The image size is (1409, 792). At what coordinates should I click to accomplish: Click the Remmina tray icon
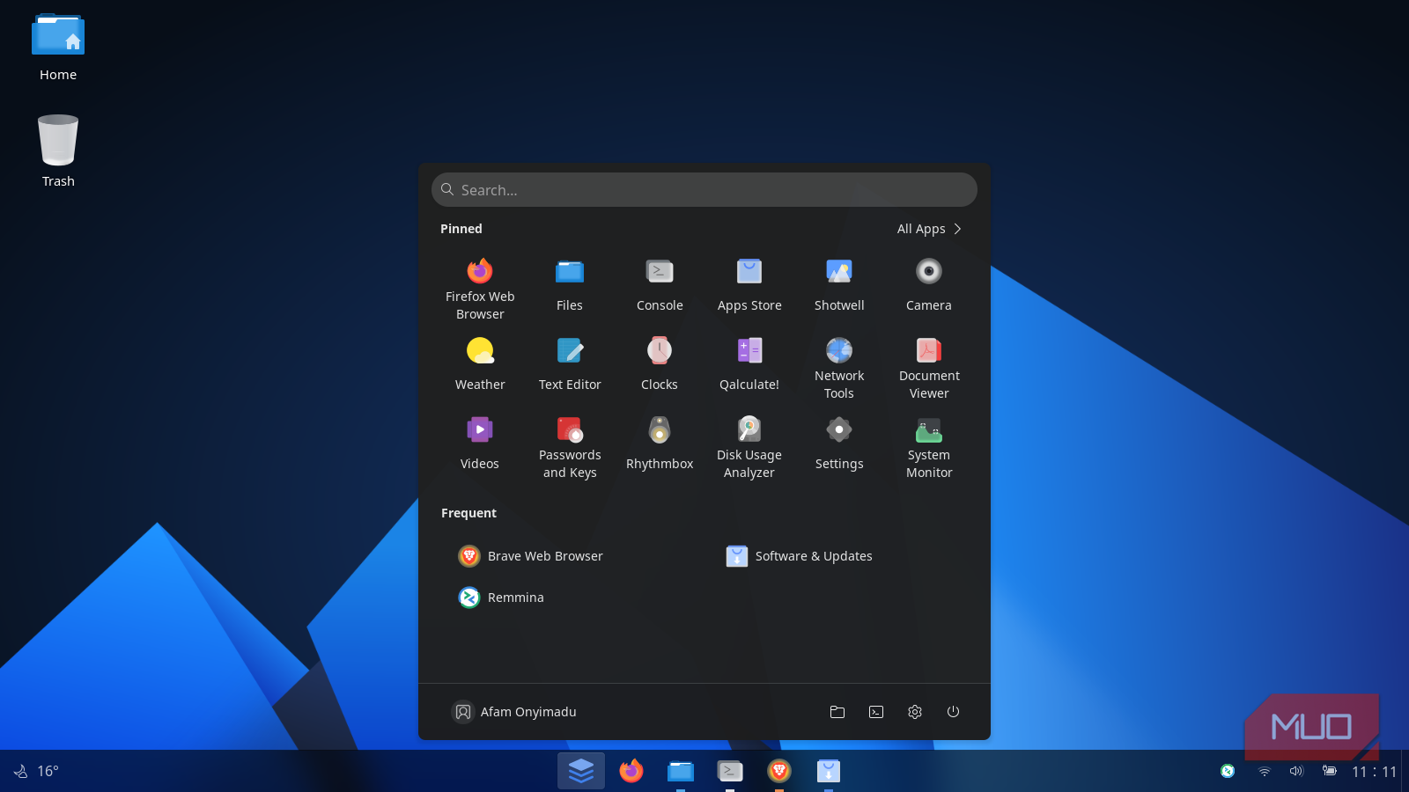[x=1228, y=771]
